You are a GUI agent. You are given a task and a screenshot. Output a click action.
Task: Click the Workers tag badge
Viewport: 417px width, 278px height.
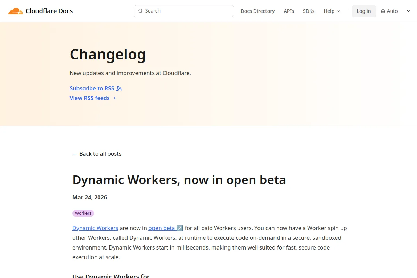83,213
